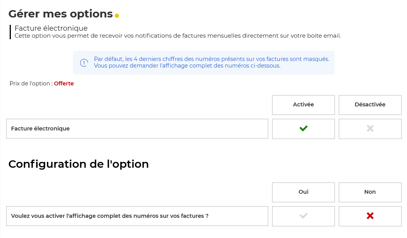Click the blue info circle icon
The width and height of the screenshot is (407, 238).
point(84,63)
